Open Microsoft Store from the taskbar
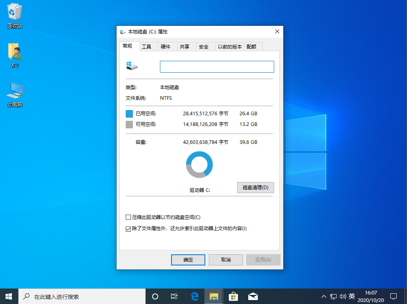 click(233, 296)
